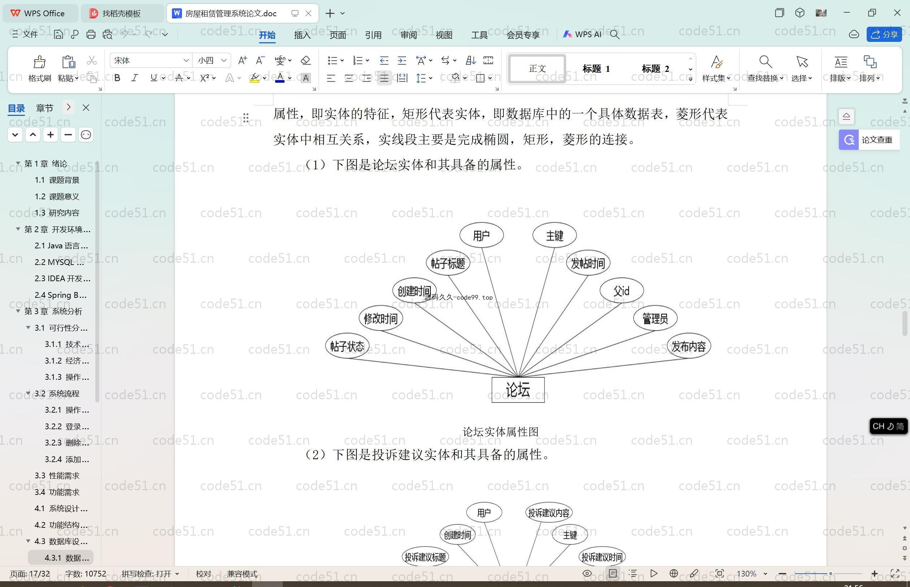Click the Arrange (排列) icon

point(870,62)
